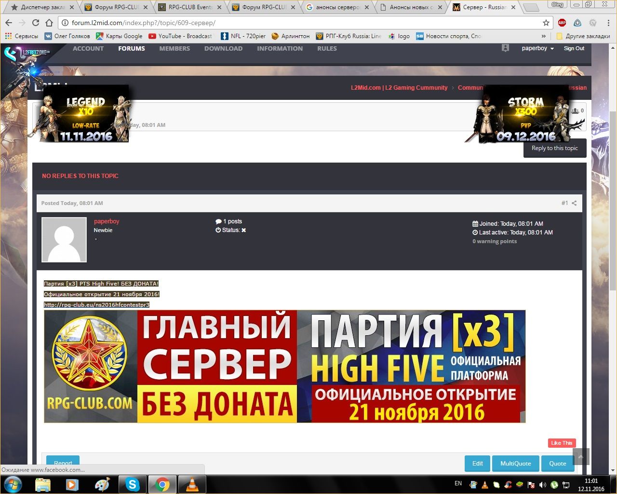
Task: Open a new browser tab
Action: coord(531,8)
